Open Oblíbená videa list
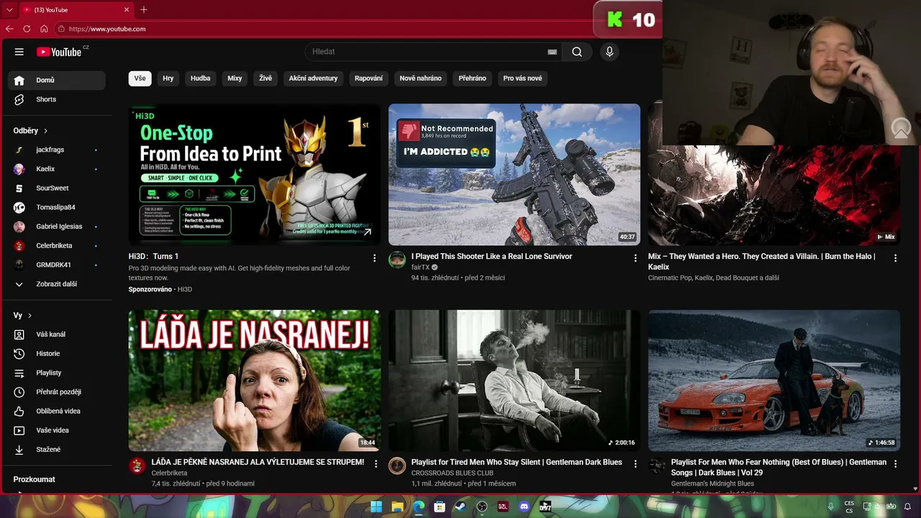921x518 pixels. (57, 411)
